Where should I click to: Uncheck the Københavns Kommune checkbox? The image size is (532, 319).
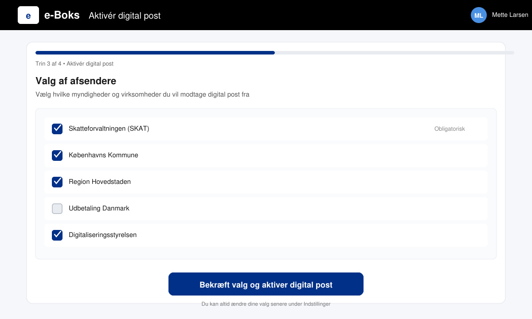(x=57, y=156)
